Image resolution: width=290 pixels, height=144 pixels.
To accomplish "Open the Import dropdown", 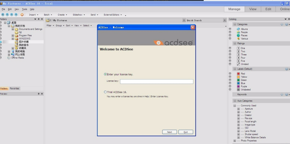I will coord(33,15).
